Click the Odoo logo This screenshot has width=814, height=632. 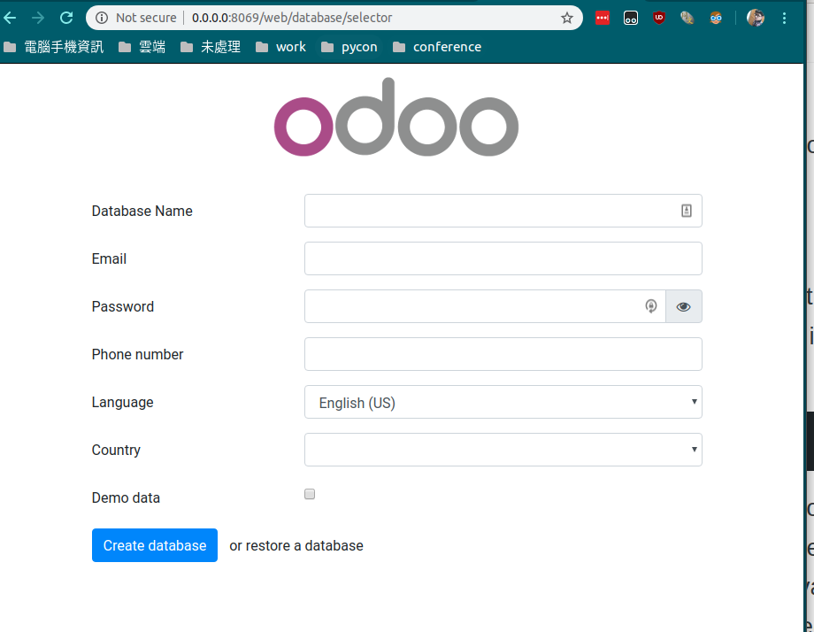tap(396, 118)
